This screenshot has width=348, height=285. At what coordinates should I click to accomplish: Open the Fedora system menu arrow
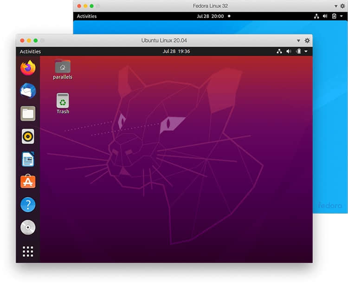(342, 16)
